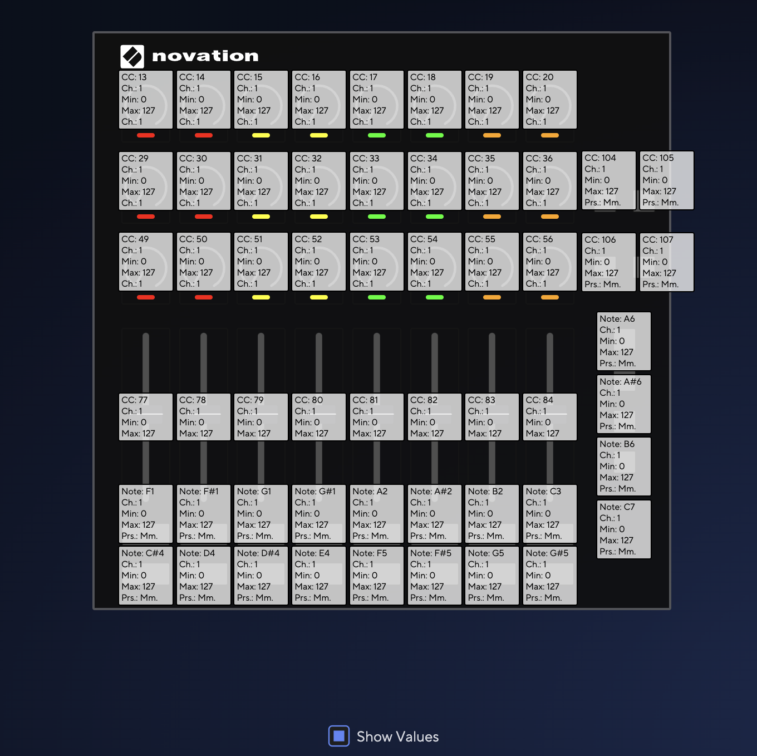Select the CC: 20 knob

click(x=550, y=100)
